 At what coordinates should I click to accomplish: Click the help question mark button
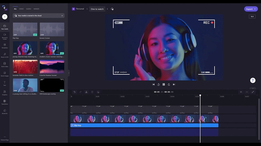(x=253, y=80)
